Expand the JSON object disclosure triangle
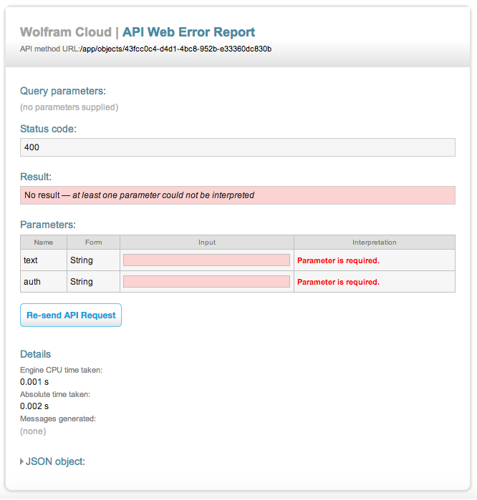Viewport: 477px width, 500px height. (21, 461)
